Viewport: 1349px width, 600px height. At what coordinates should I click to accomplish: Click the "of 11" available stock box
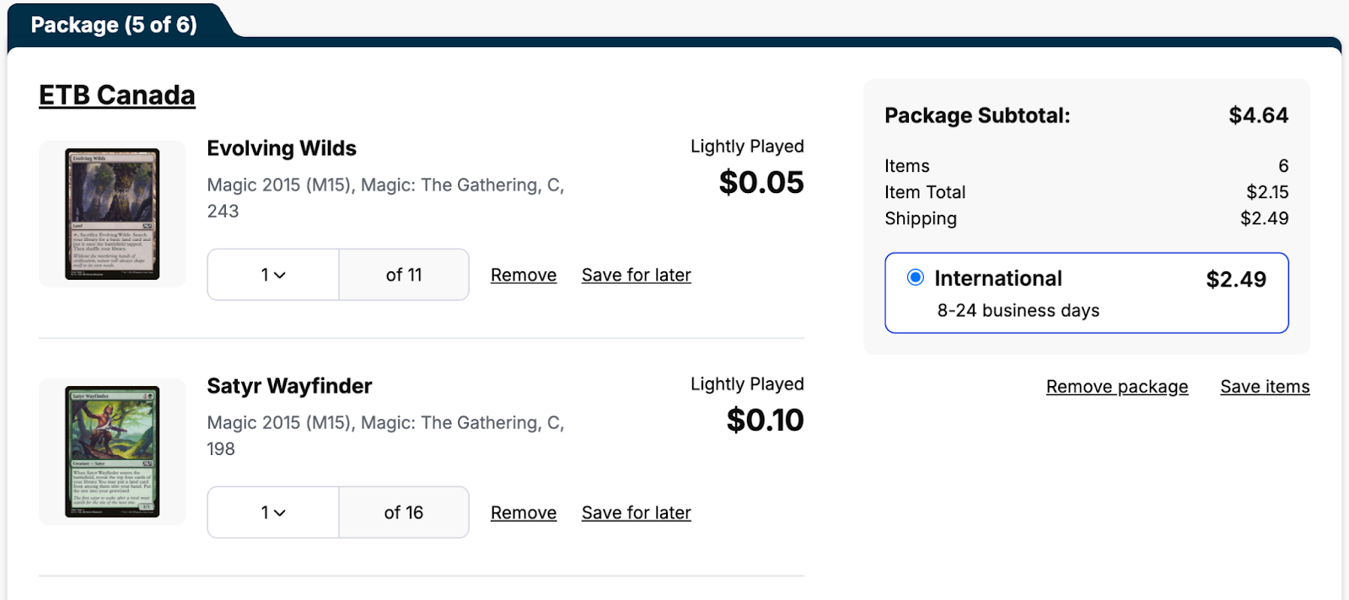[x=404, y=275]
